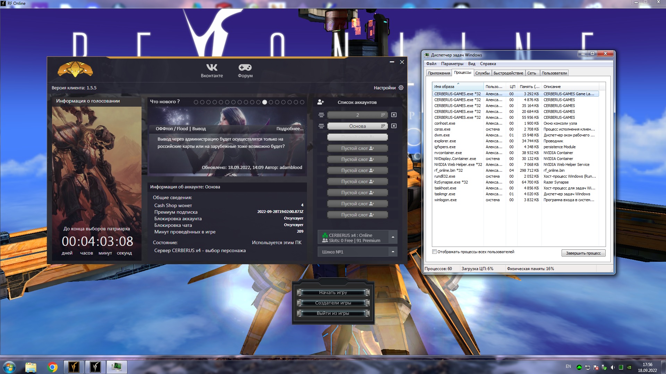Screen dimensions: 666x374
Task: Click the filled active news carousel dot
Action: coord(265,102)
